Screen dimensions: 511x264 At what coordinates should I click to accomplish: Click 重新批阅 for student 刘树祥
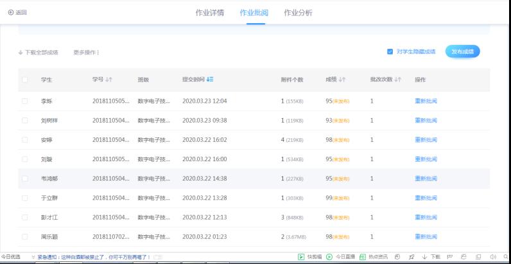426,120
